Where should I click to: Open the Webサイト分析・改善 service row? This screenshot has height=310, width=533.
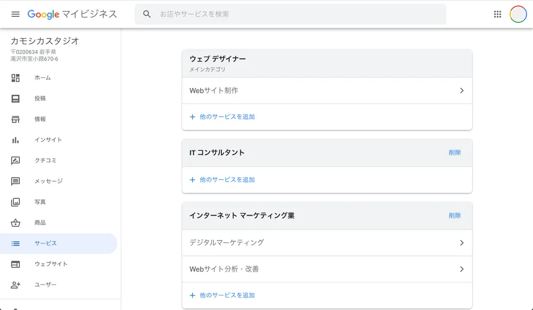pos(327,269)
